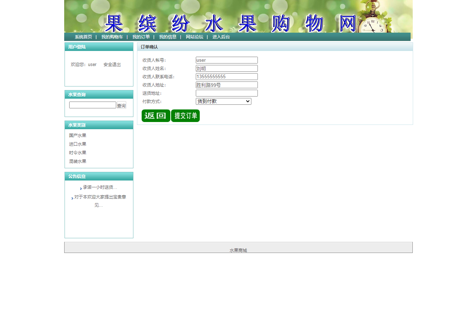Click the 送货地址 delivery address field
The image size is (454, 319).
[x=227, y=93]
